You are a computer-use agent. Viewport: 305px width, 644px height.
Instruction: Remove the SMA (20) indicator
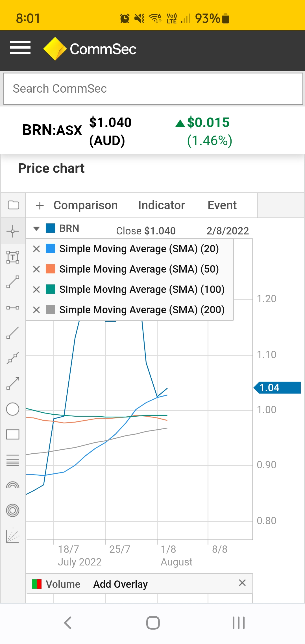36,249
